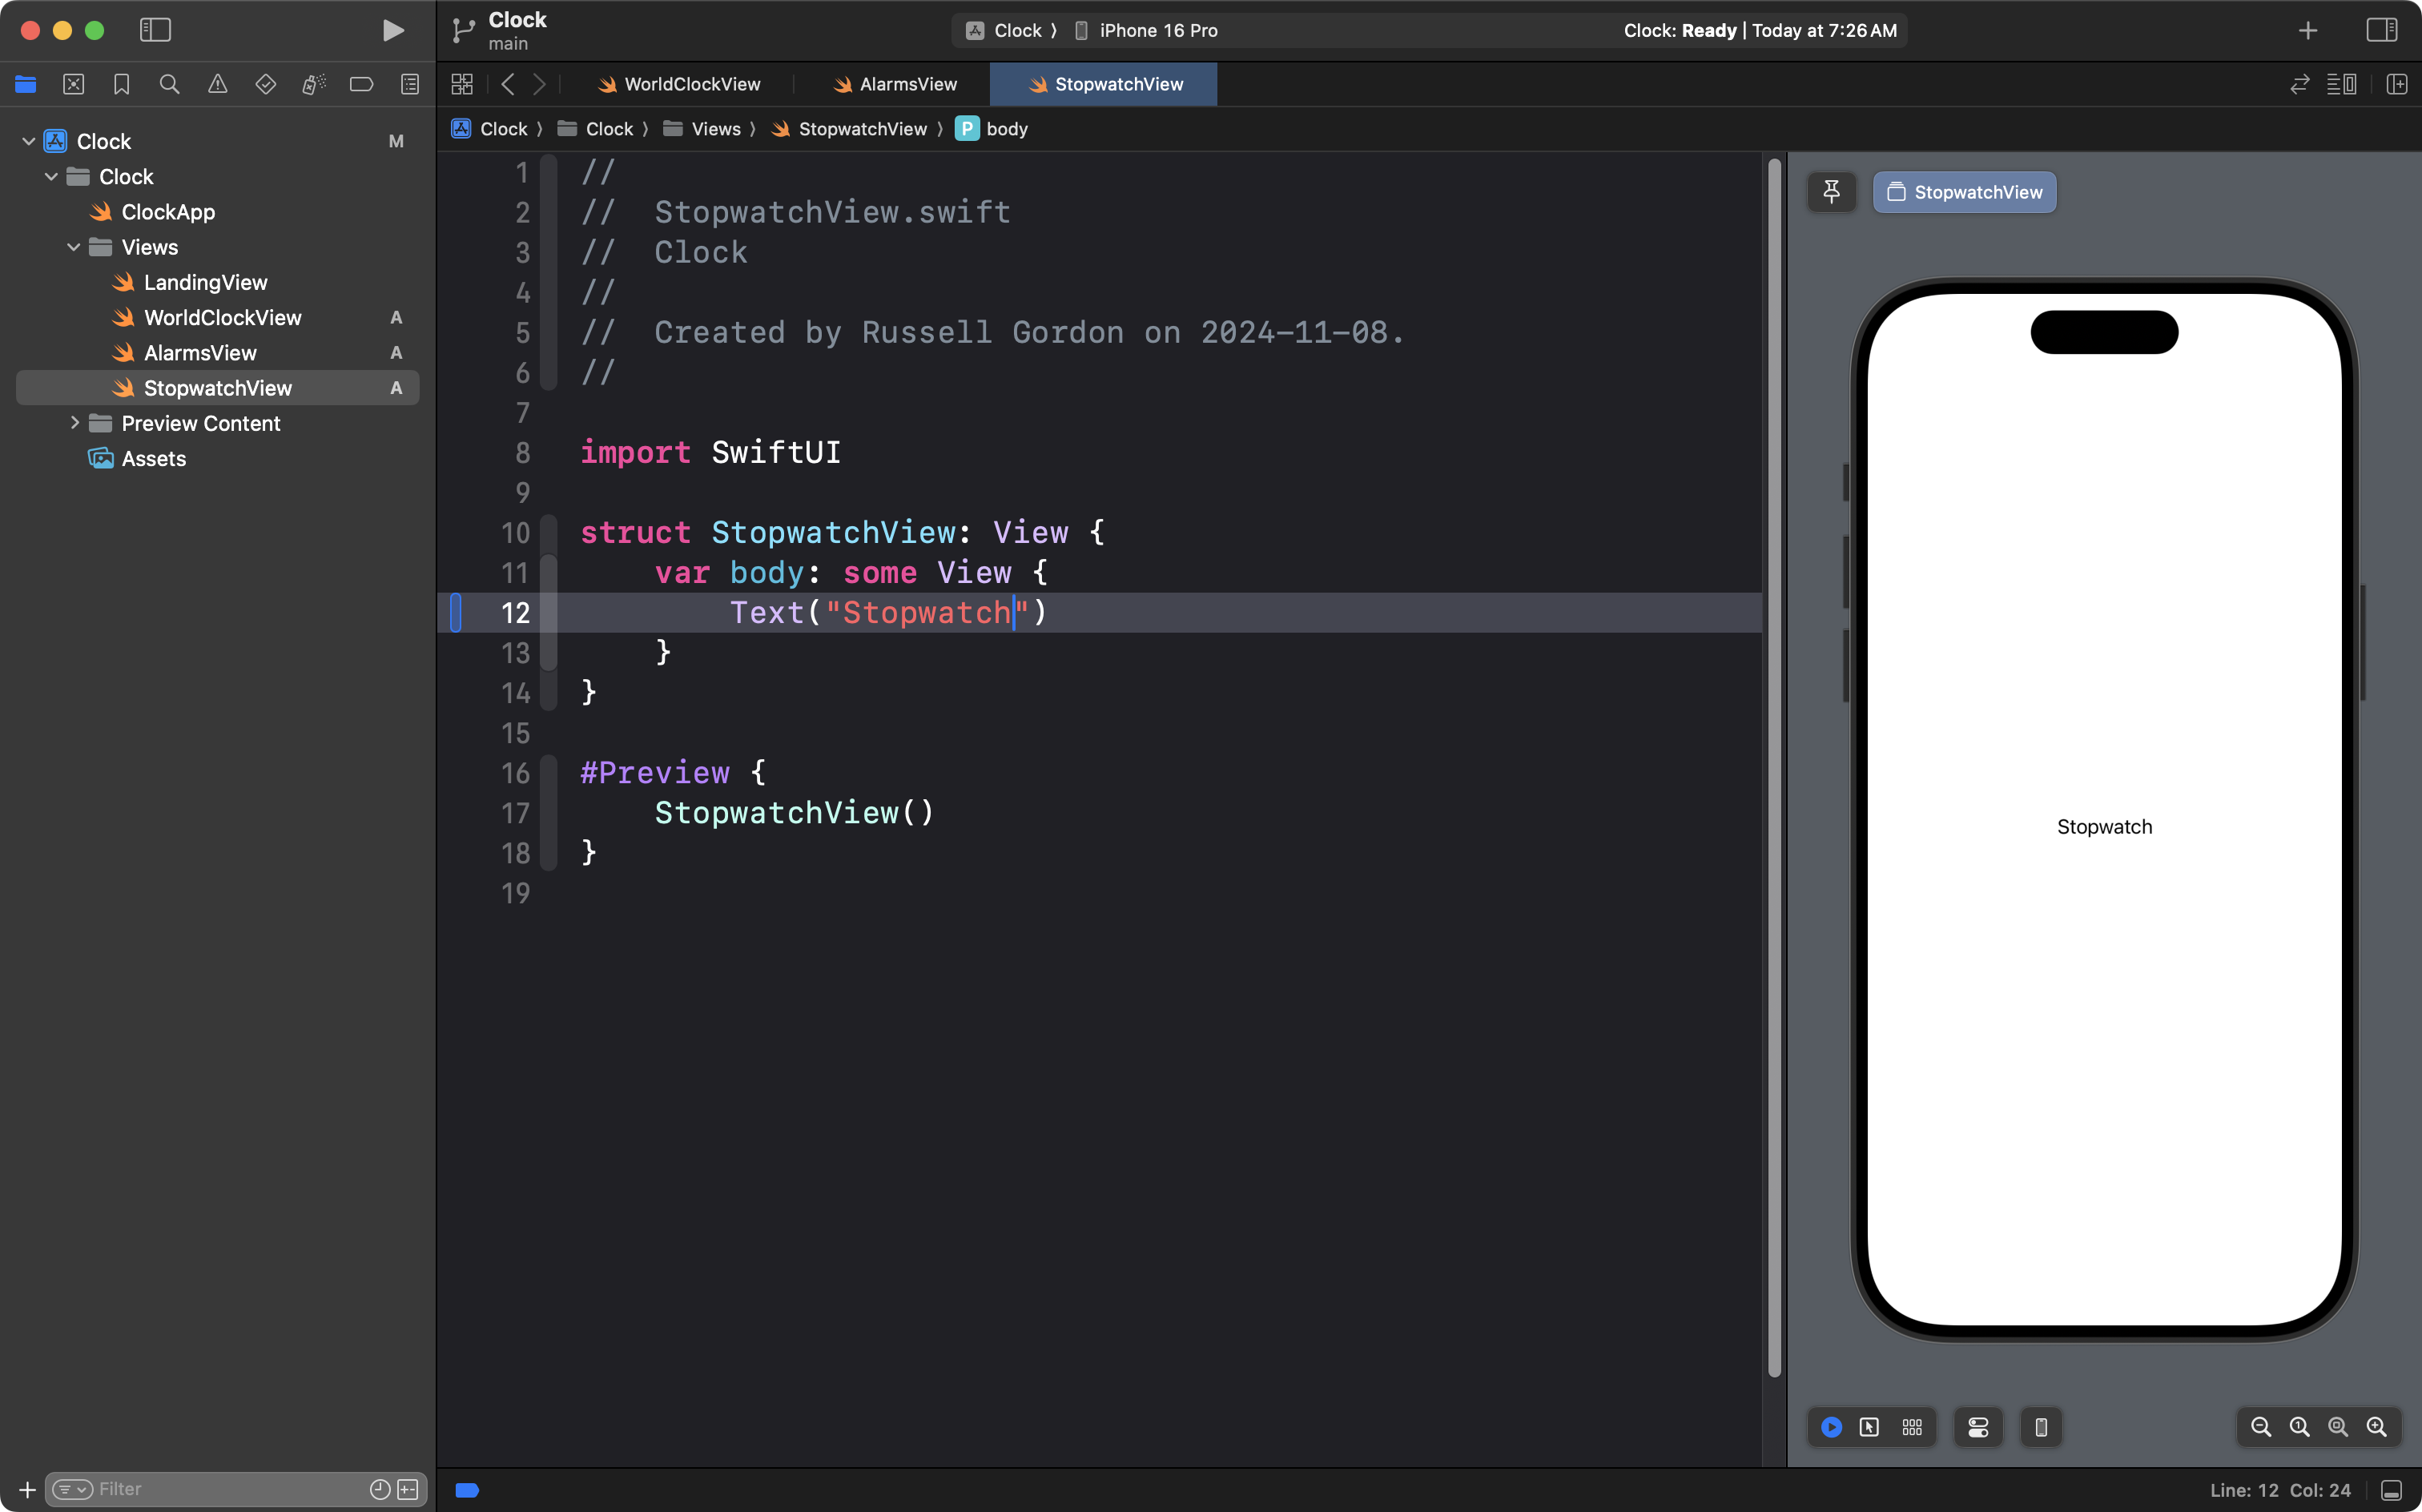
Task: Select LandingView in the file navigator
Action: pos(205,282)
